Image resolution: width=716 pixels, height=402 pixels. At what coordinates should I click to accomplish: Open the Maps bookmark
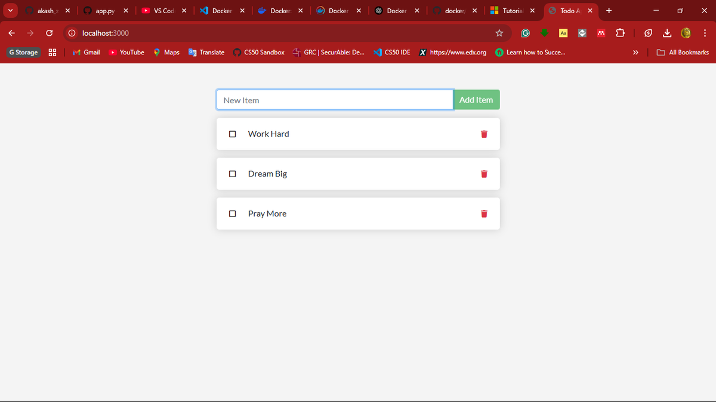166,52
